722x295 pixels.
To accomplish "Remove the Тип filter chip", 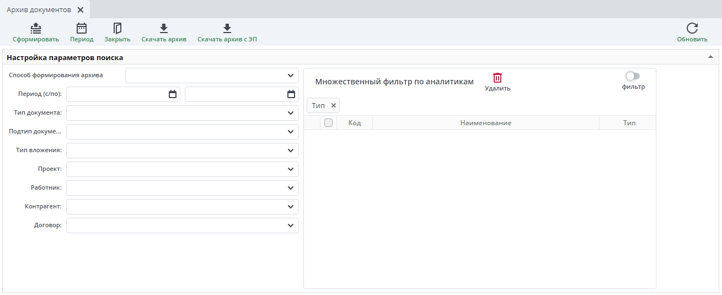I will pos(333,105).
